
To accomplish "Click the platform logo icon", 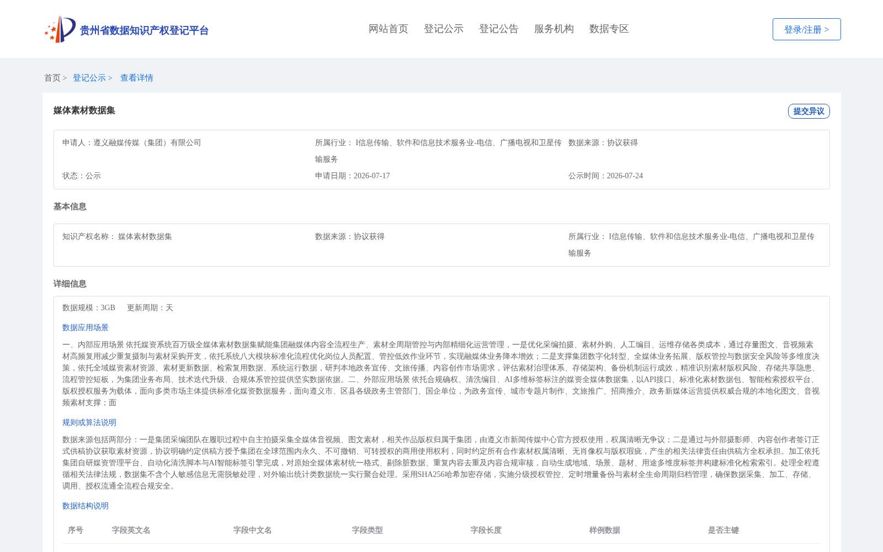I will [x=60, y=29].
